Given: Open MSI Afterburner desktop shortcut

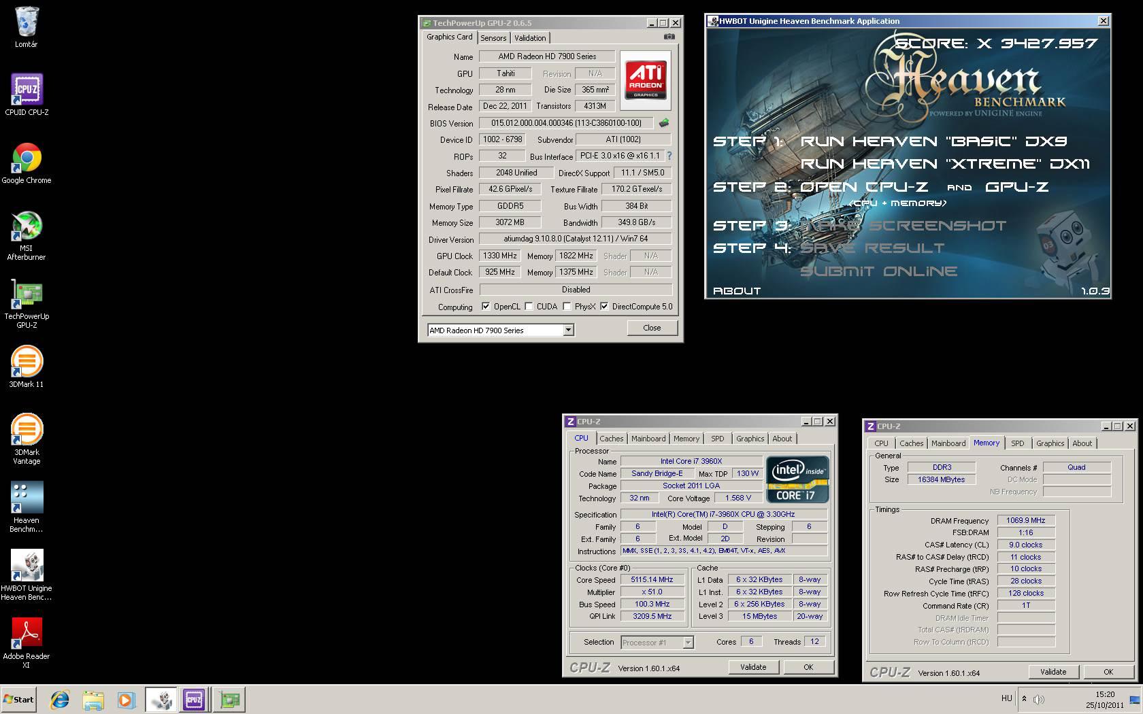Looking at the screenshot, I should (27, 235).
